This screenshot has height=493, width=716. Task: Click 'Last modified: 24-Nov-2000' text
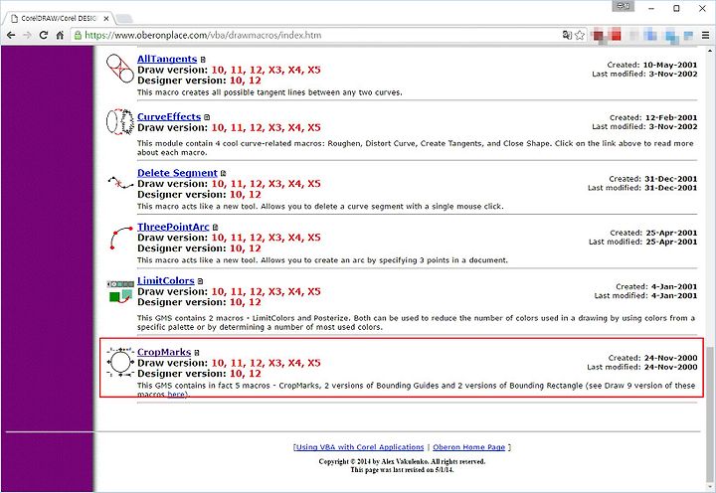[x=642, y=367]
